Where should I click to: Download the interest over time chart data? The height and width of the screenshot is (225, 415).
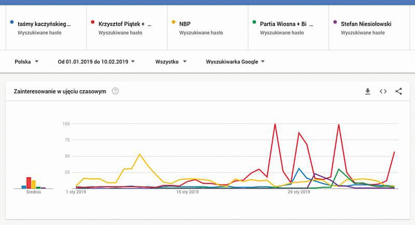click(367, 91)
